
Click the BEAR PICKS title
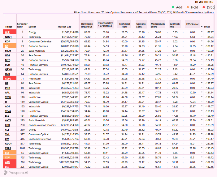click(x=204, y=2)
